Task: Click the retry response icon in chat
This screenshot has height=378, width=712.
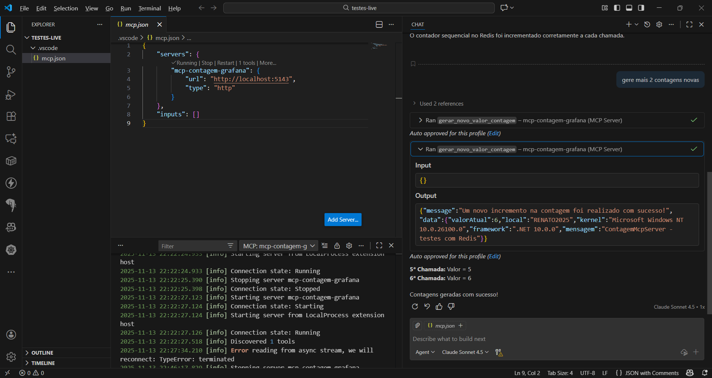Action: [x=415, y=306]
